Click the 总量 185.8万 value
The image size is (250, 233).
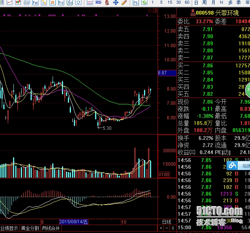203,123
